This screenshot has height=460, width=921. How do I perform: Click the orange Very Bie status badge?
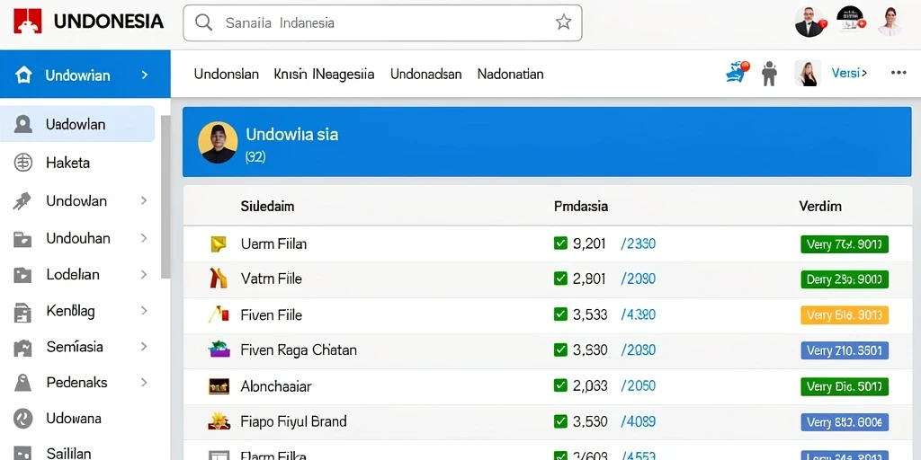tap(844, 315)
